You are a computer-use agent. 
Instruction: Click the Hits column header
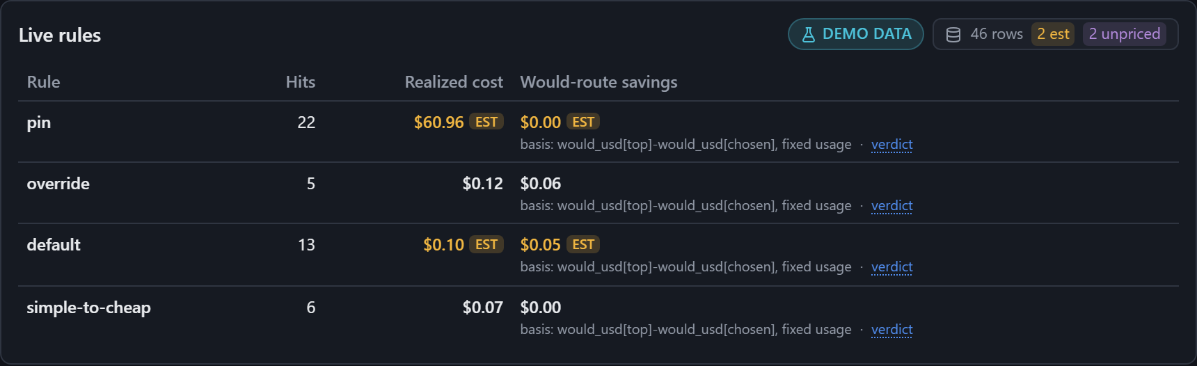point(301,82)
